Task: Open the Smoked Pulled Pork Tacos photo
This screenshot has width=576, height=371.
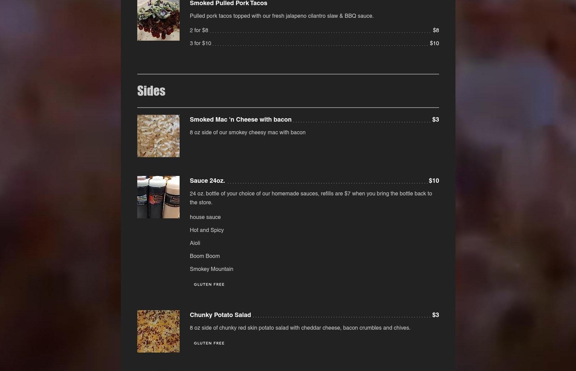Action: (x=158, y=20)
